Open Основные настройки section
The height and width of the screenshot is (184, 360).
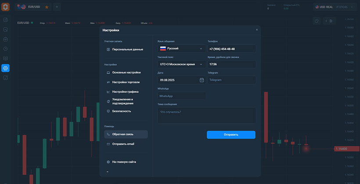[126, 72]
